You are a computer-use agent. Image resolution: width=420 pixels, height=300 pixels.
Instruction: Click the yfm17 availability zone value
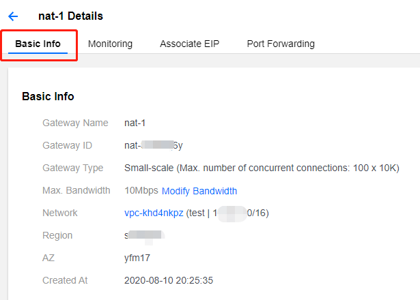[137, 258]
